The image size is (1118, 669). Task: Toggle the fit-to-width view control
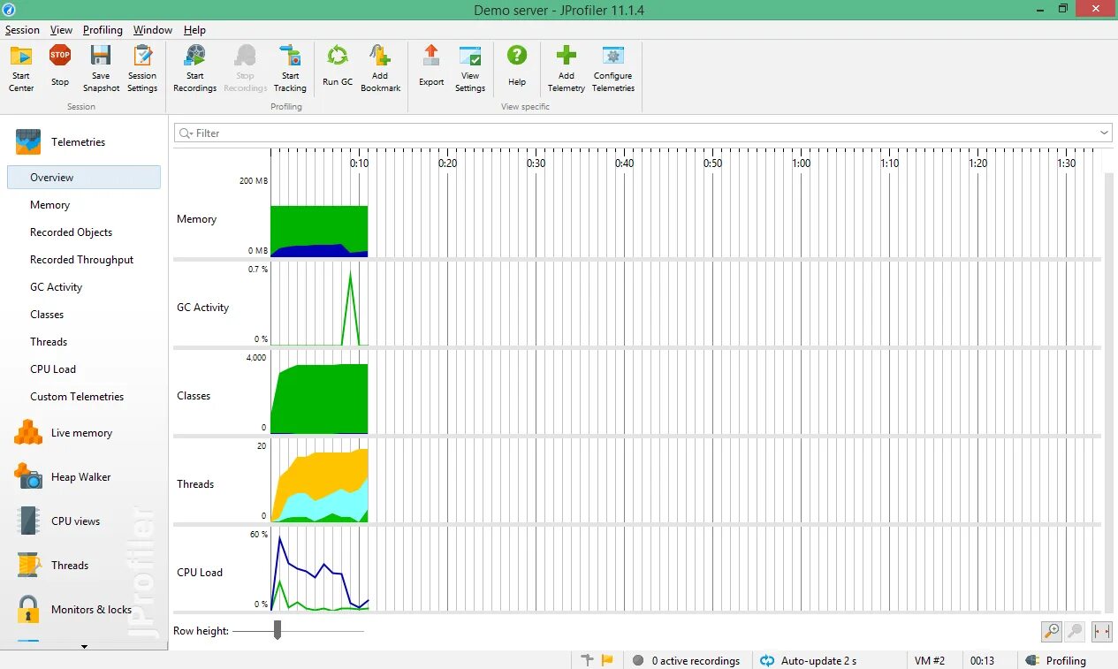[1100, 631]
